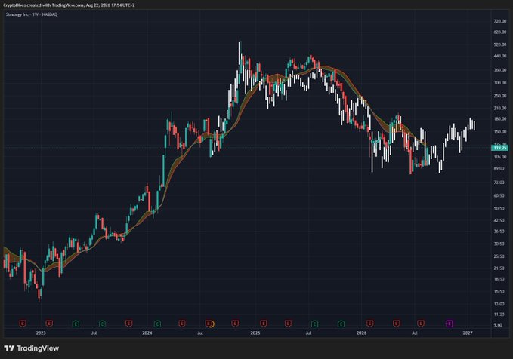The image size is (513, 359).
Task: Click the CryptoDives created with TradingView.com caption
Action: 69,5
